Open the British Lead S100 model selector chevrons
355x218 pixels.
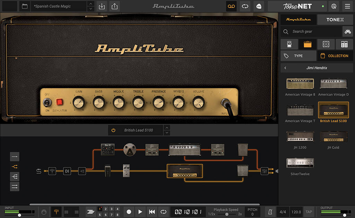[167, 130]
